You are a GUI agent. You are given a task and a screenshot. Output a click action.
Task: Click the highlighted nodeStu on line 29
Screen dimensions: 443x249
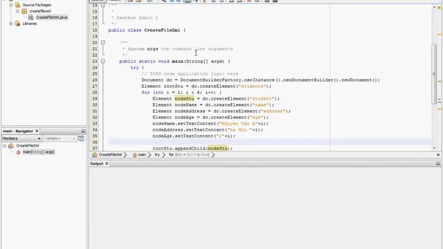click(185, 98)
